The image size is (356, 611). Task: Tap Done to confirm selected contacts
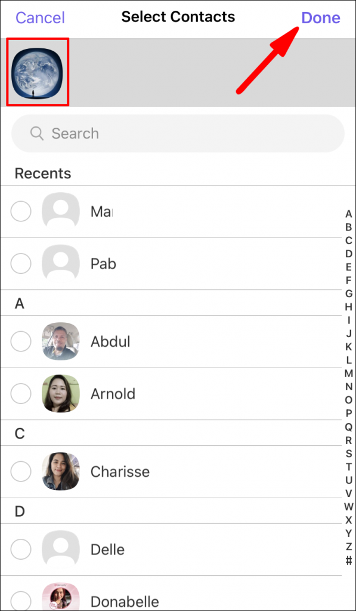pyautogui.click(x=320, y=17)
